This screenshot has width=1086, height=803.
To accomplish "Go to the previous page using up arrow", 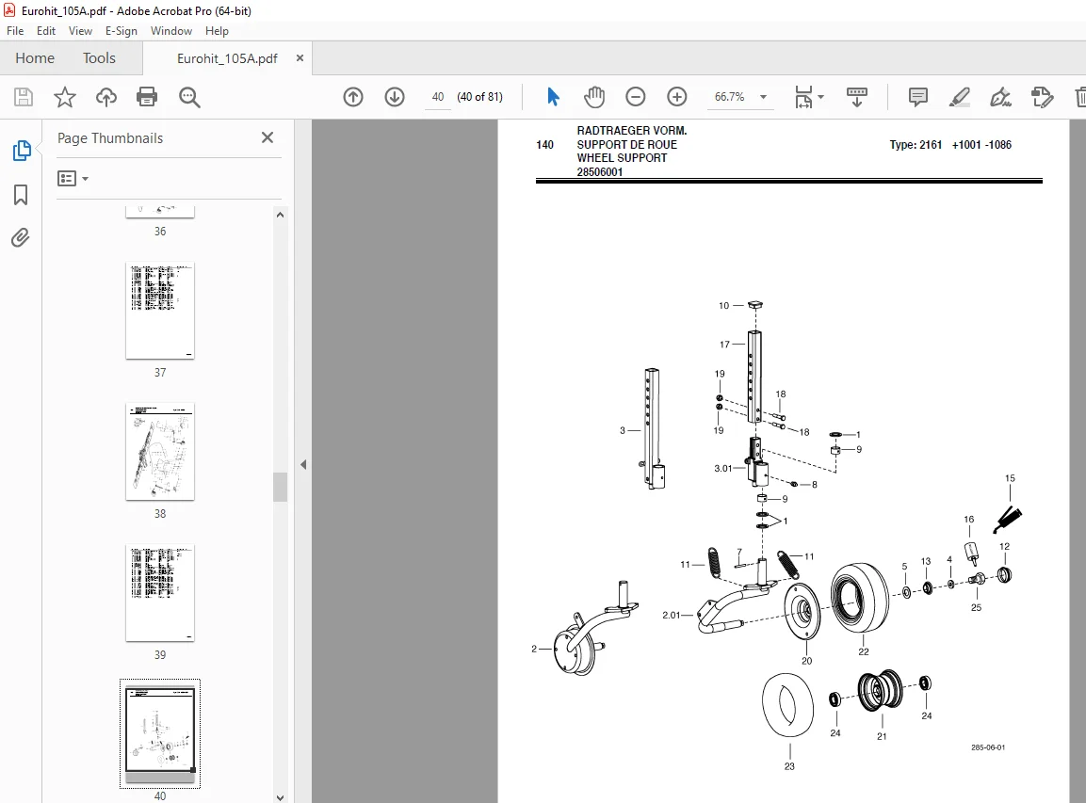I will click(x=353, y=97).
